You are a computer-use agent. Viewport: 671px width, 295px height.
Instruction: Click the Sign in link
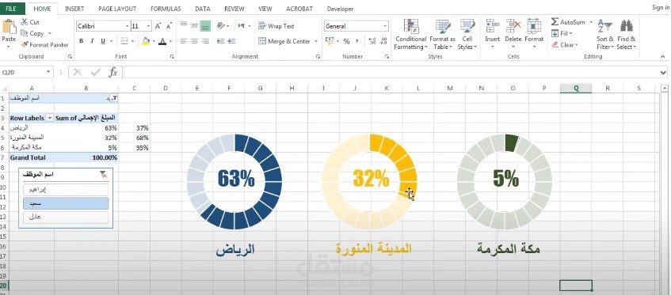(x=660, y=7)
